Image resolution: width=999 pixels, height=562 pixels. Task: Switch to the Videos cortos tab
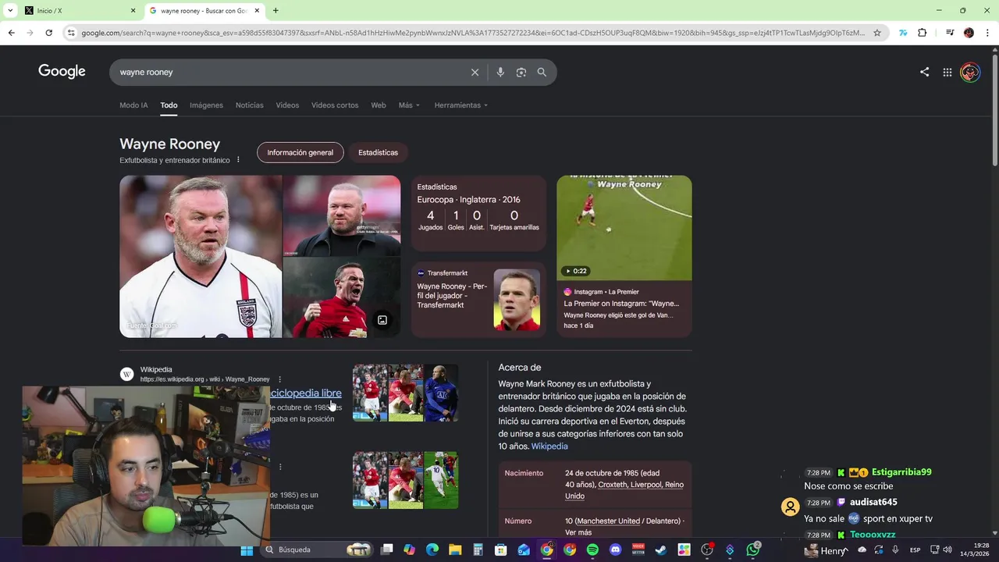pos(335,105)
